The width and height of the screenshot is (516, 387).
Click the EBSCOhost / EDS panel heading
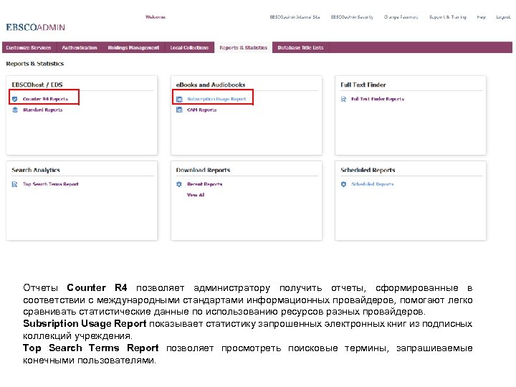pos(37,85)
